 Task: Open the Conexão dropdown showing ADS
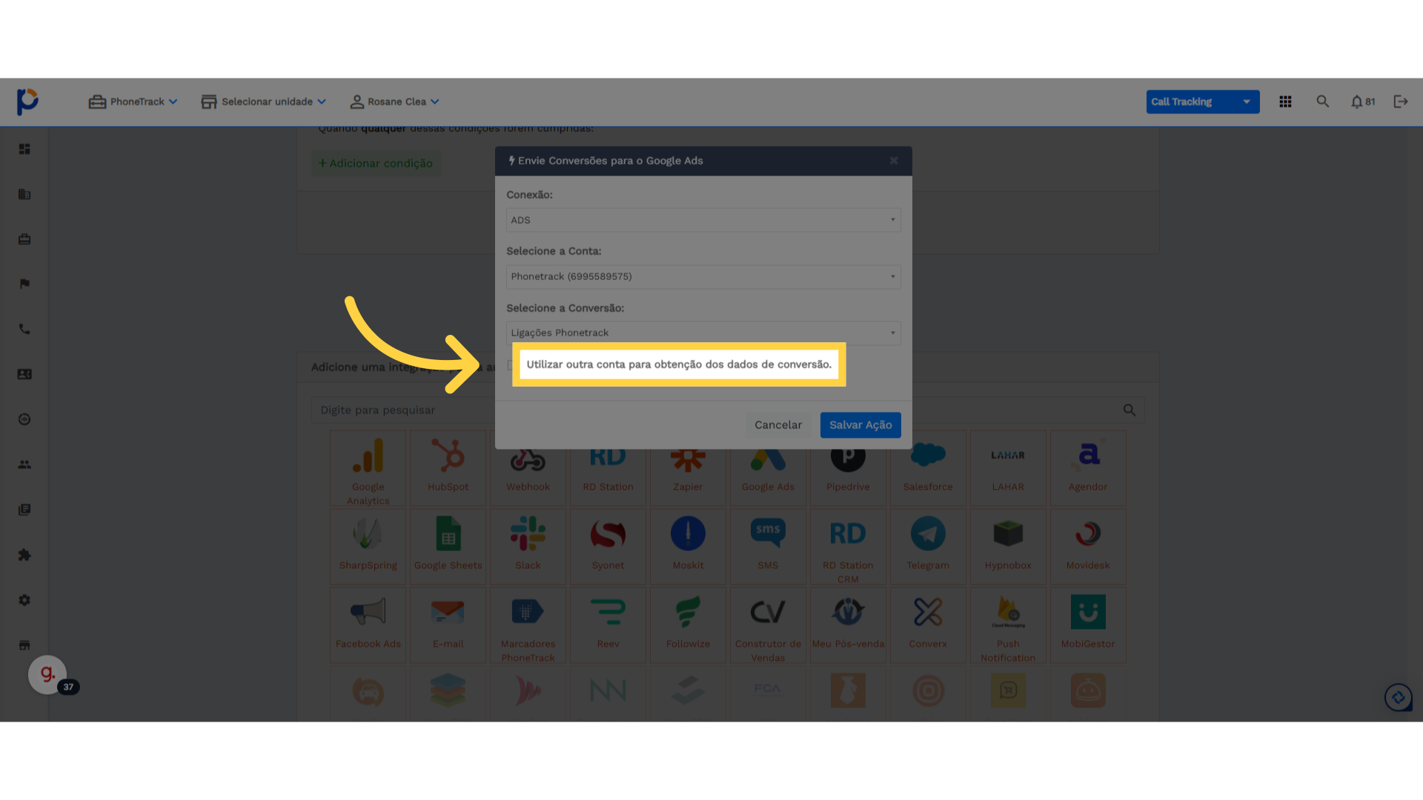coord(703,220)
